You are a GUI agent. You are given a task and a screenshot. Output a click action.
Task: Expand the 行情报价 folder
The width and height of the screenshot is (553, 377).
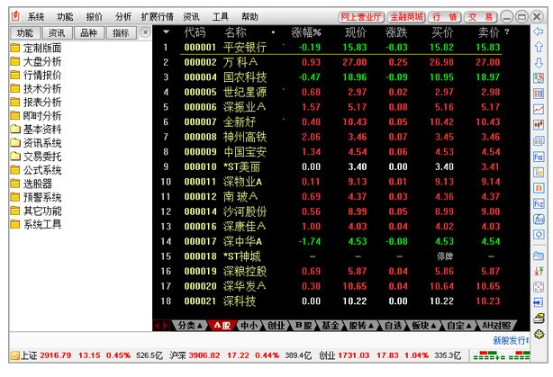pos(36,75)
